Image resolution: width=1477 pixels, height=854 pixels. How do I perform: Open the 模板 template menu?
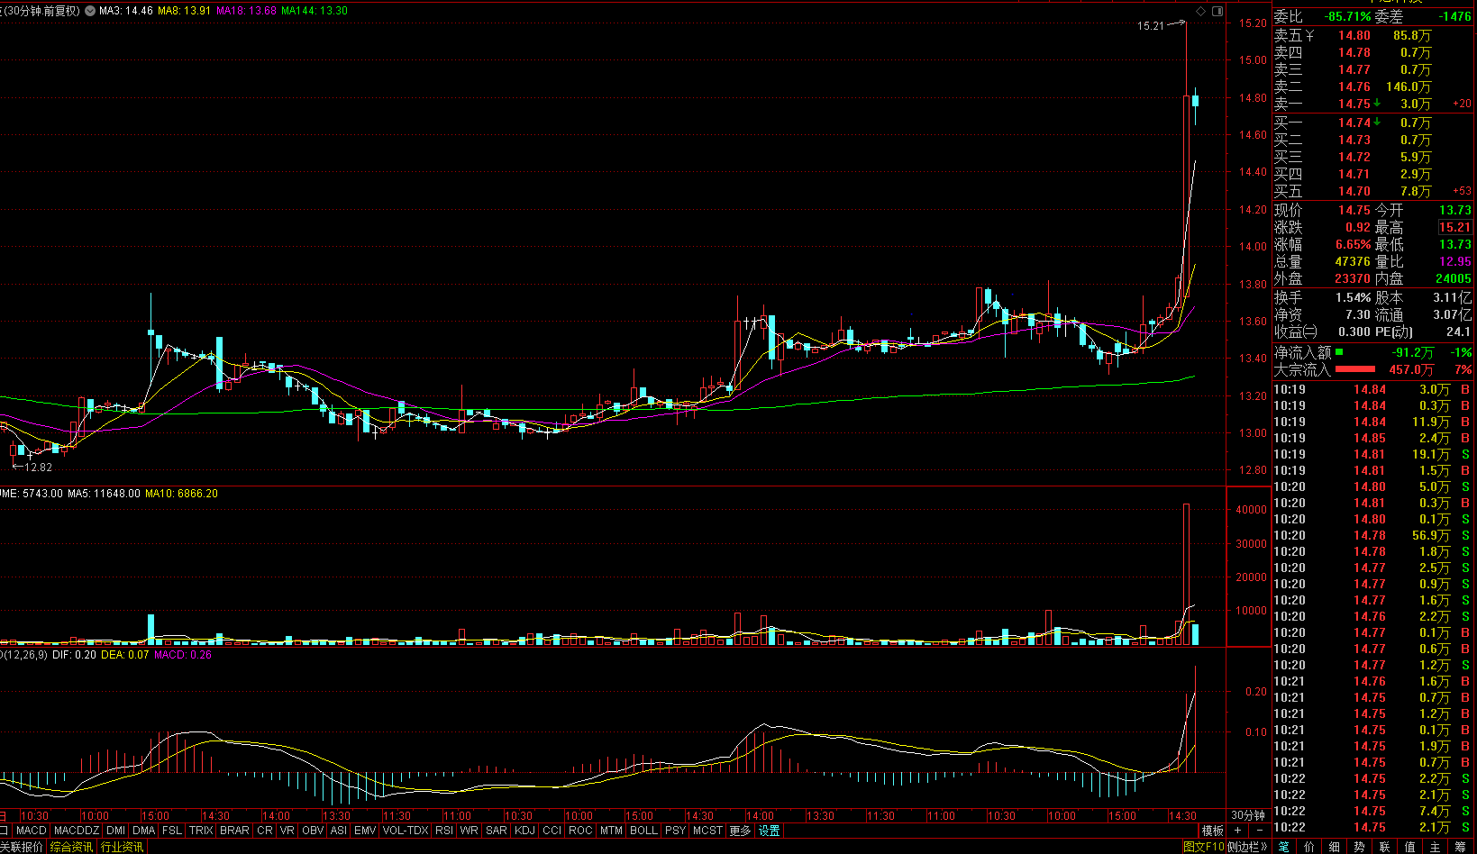1212,831
